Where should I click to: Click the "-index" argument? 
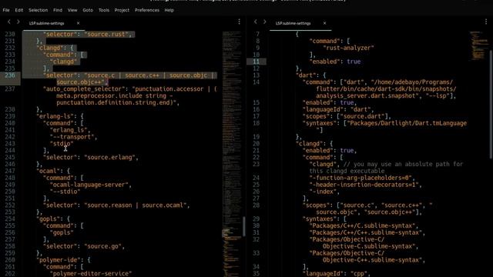[x=323, y=192]
